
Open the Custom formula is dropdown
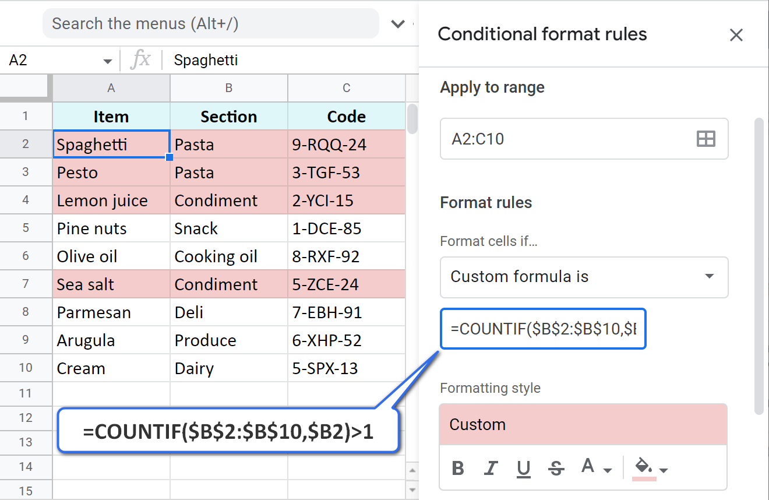[584, 278]
